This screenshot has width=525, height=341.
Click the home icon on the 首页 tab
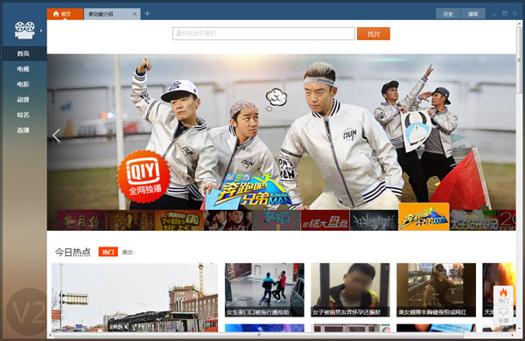tap(56, 14)
